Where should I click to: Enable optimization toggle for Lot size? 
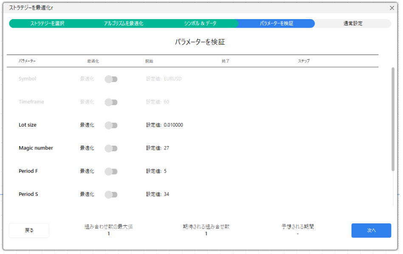[111, 125]
